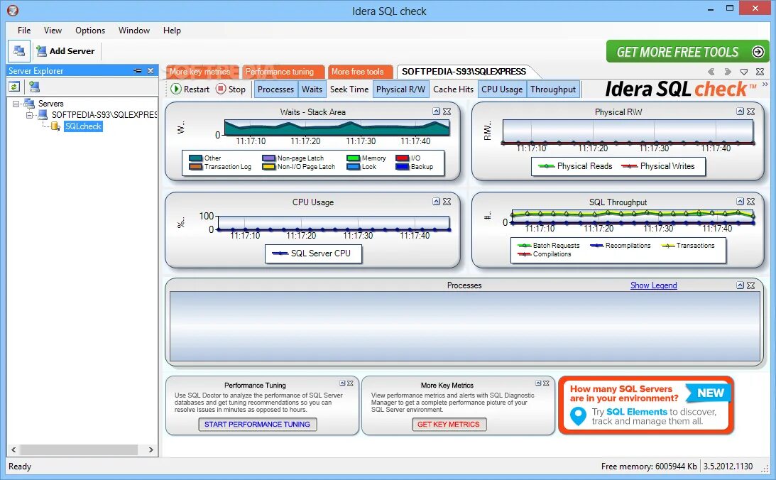This screenshot has height=480, width=776.
Task: Close the Processes panel
Action: (x=750, y=285)
